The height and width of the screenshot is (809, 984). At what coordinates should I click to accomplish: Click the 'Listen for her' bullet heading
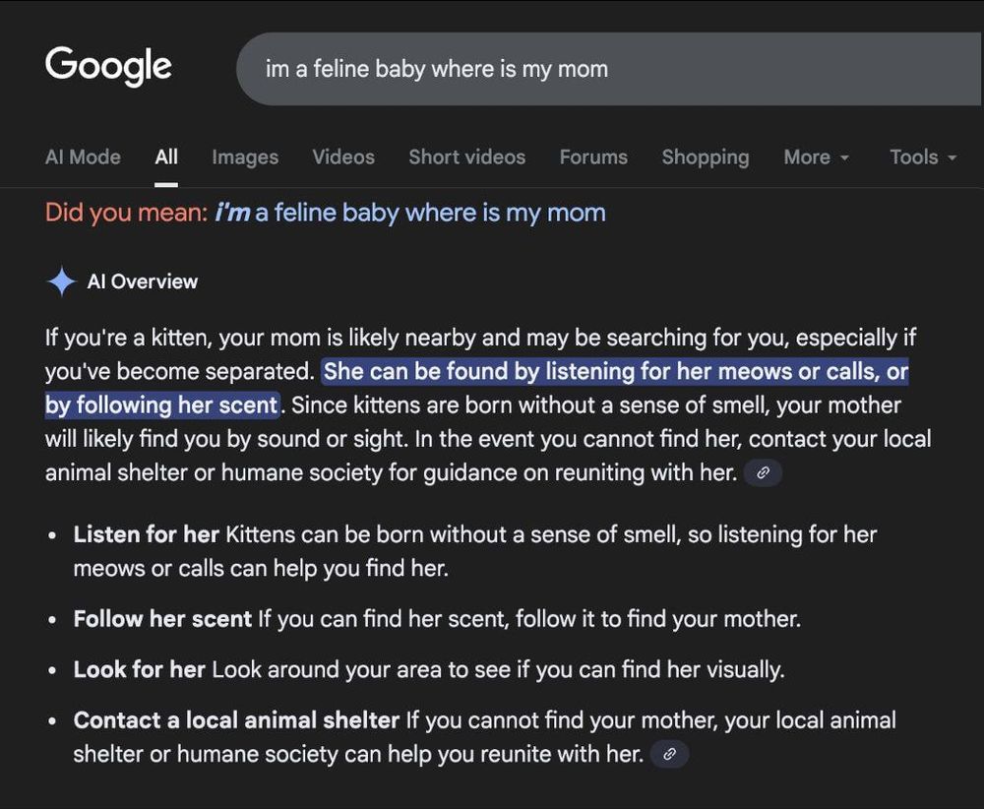[146, 534]
